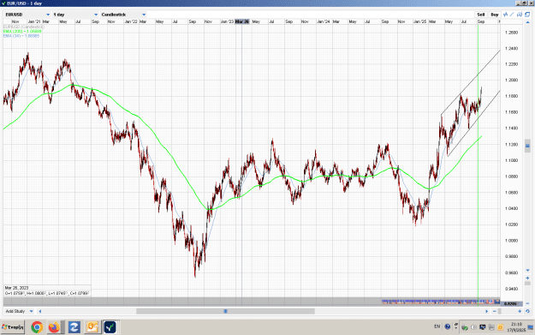Click the overview mini-chart strip at bottom

click(252, 302)
